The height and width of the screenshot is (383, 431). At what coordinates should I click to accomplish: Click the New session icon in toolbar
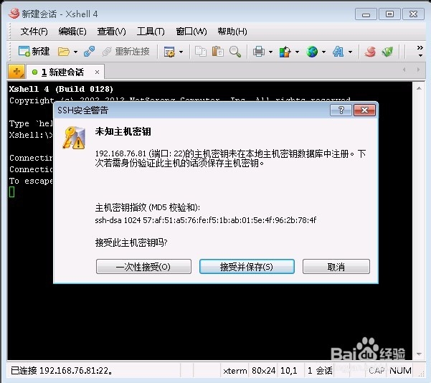[34, 52]
